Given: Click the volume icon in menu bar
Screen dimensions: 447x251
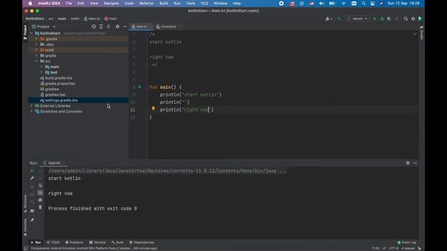Looking at the screenshot, I should point(321,3).
